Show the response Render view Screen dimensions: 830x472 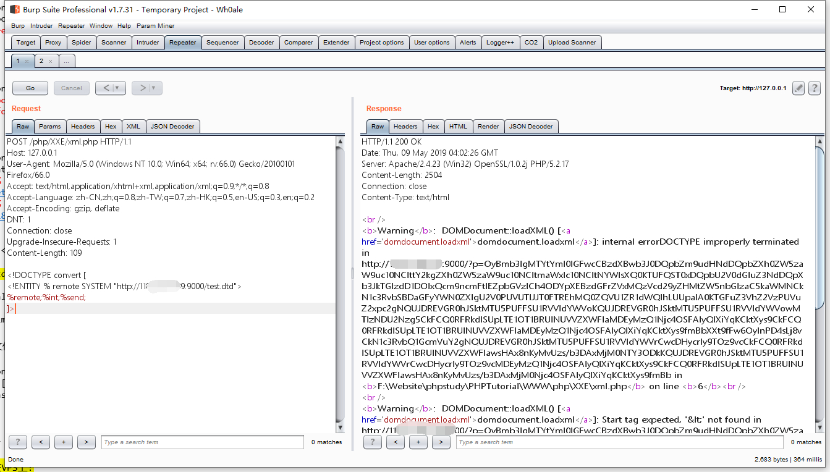488,127
